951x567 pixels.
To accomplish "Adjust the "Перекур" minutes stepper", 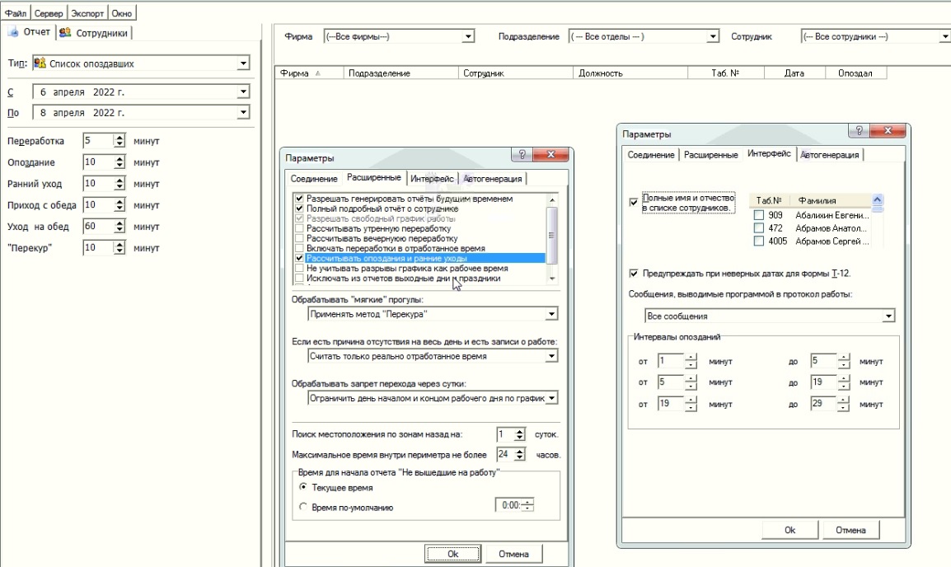I will [119, 248].
